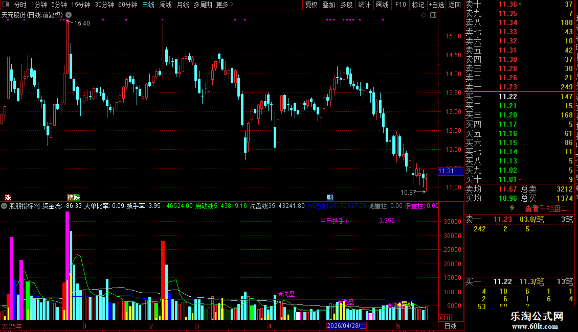This screenshot has width=578, height=332.
Task: Click the 卖一 83.0/笔 detail value
Action: [x=531, y=219]
